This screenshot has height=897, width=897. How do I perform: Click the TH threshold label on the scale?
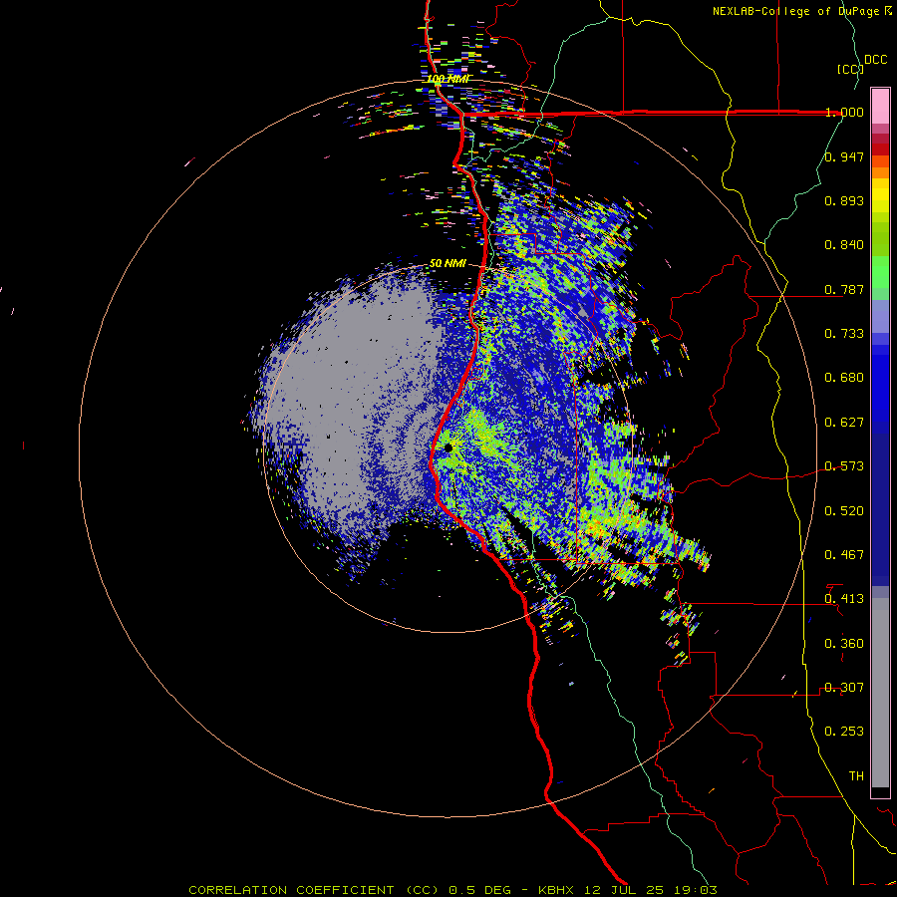856,776
